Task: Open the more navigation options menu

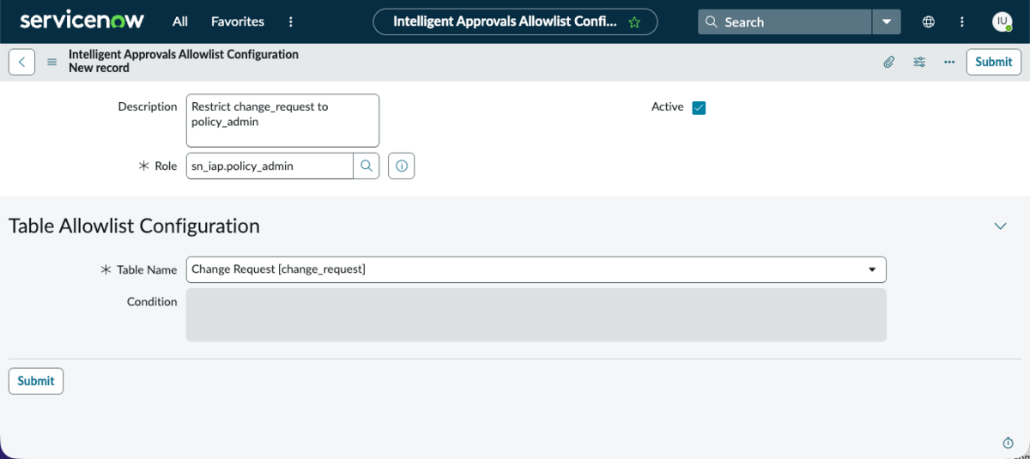Action: click(291, 21)
